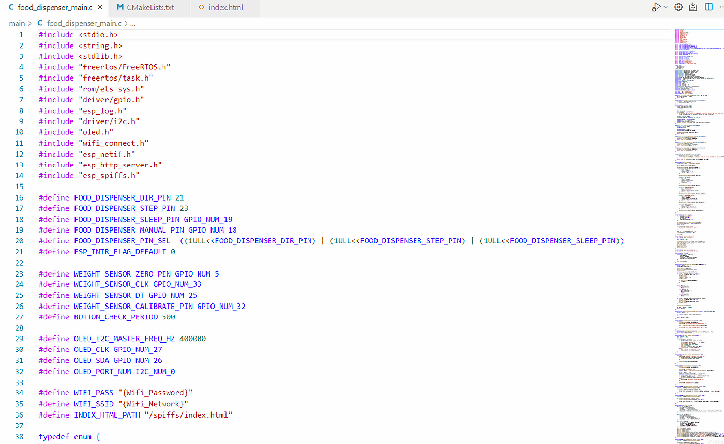Image resolution: width=724 pixels, height=444 pixels.
Task: Select the food_dispenser_main.c tab
Action: (54, 8)
